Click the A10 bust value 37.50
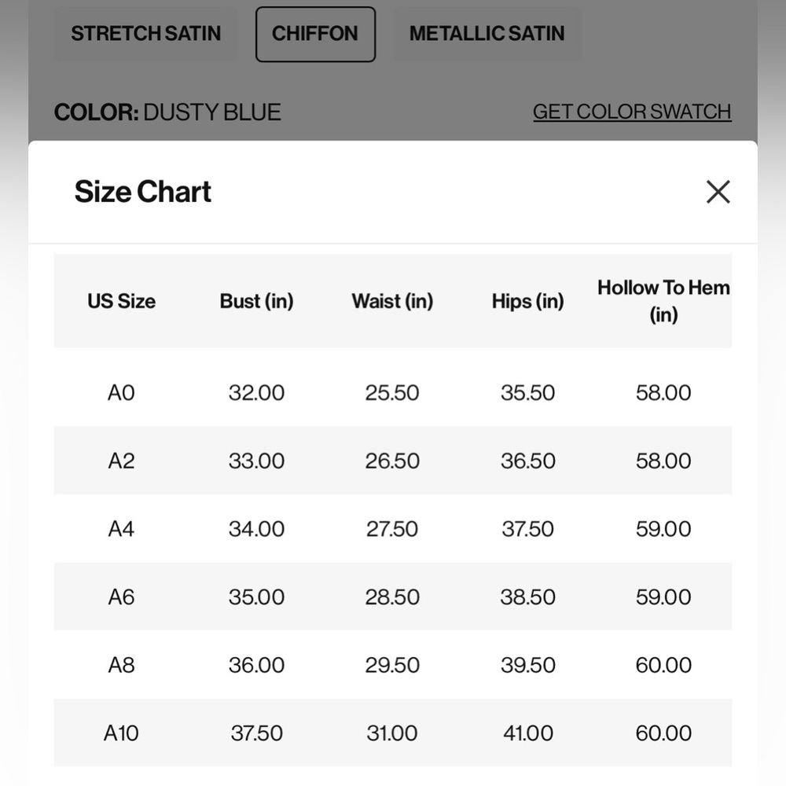 tap(257, 733)
